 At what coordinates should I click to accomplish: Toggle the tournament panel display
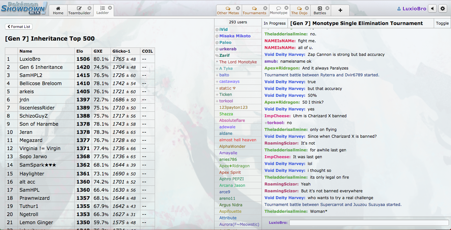coord(442,23)
